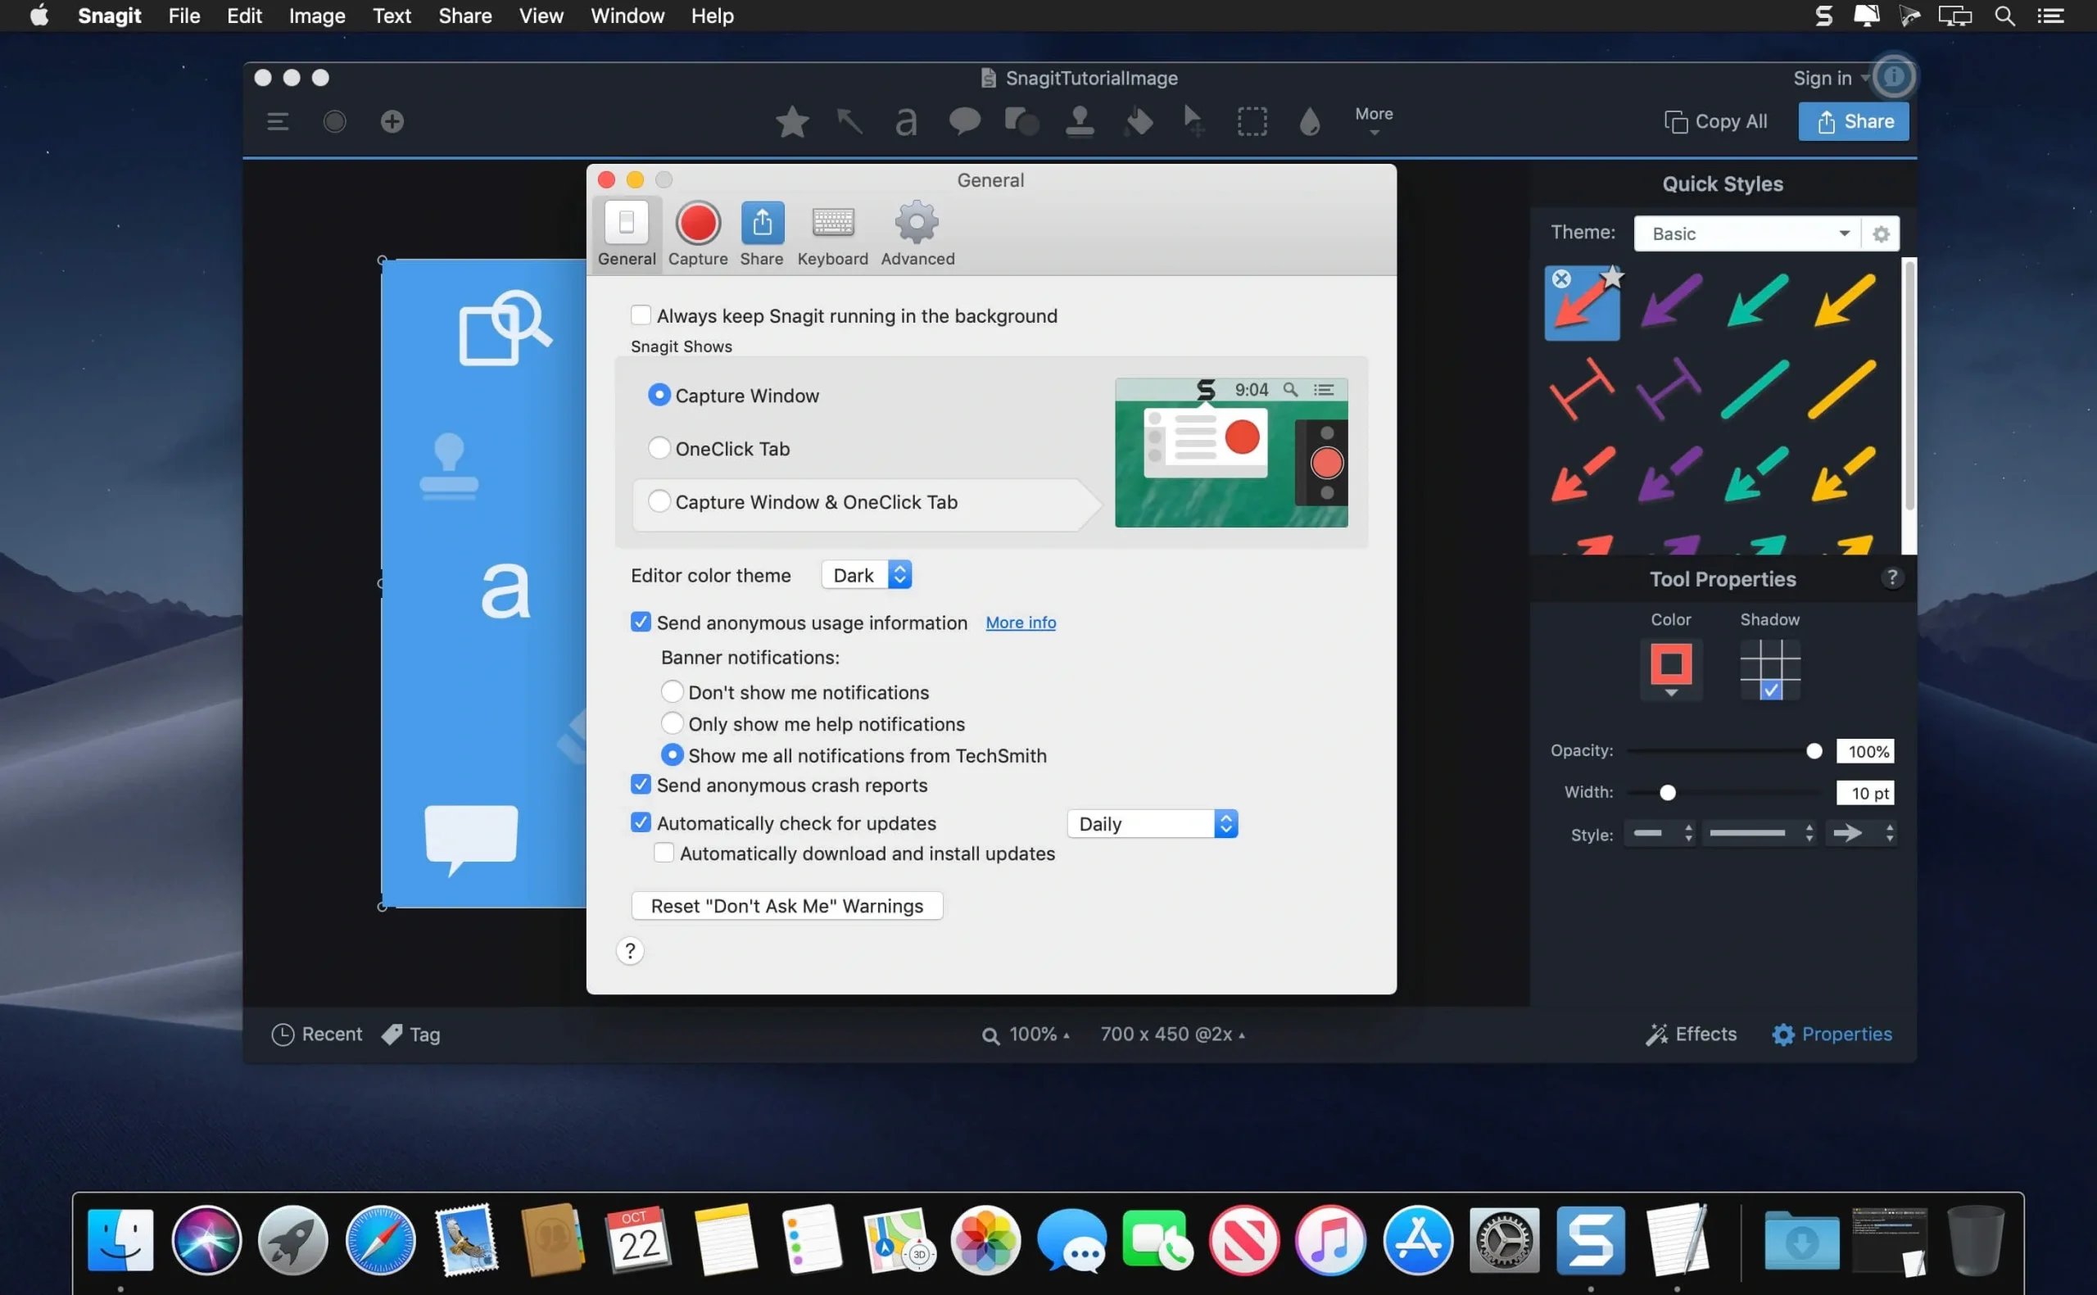Image resolution: width=2097 pixels, height=1295 pixels.
Task: Select the Capture Window radio option
Action: click(x=659, y=395)
